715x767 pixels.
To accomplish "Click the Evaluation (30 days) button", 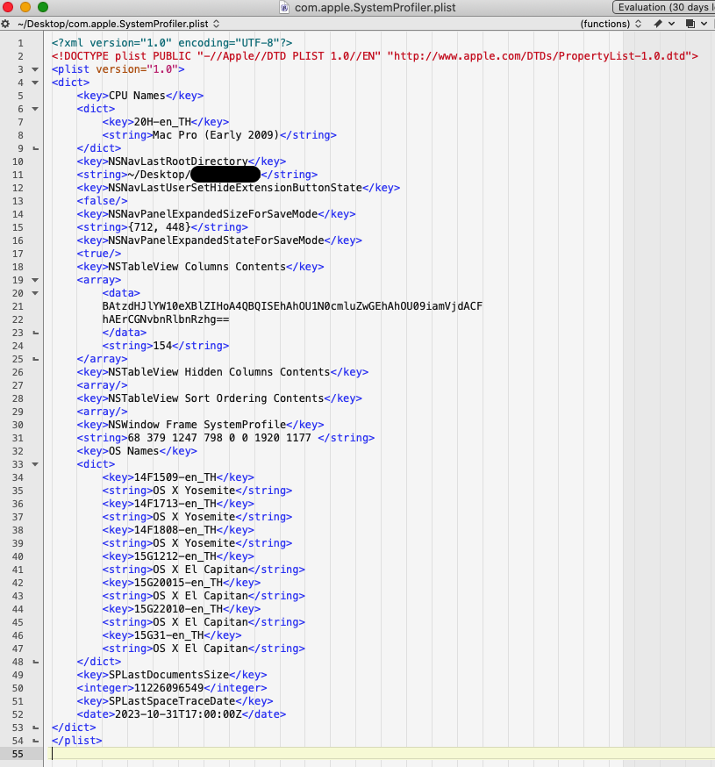I will click(663, 7).
